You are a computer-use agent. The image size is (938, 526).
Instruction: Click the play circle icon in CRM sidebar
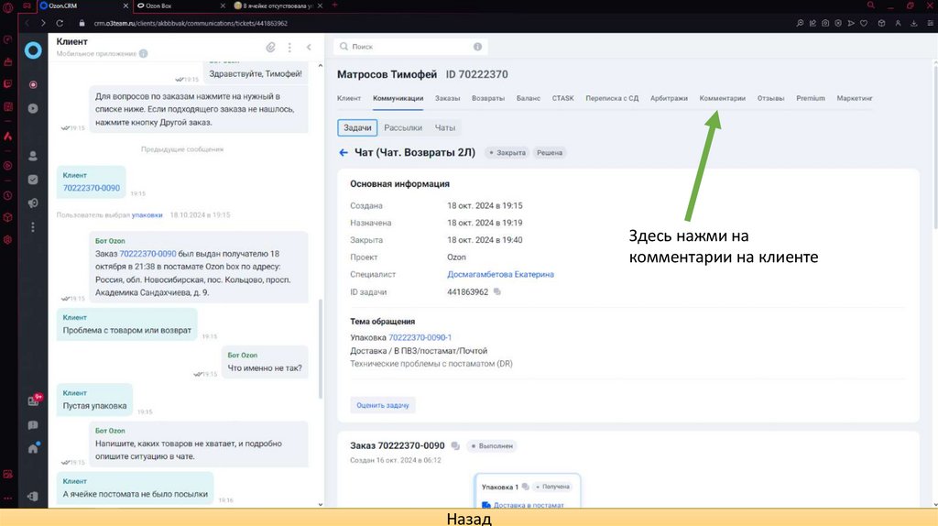[x=33, y=108]
